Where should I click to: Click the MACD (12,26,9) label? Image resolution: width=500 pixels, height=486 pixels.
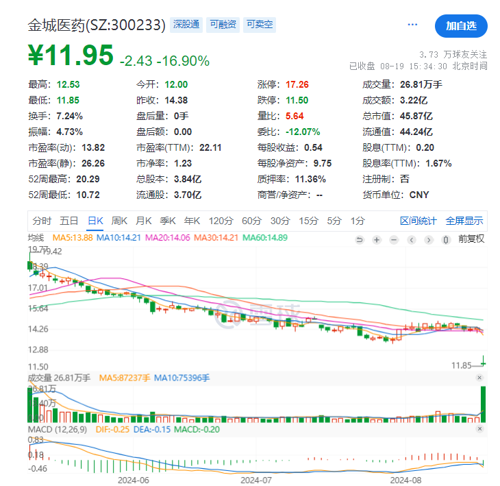[x=58, y=430]
